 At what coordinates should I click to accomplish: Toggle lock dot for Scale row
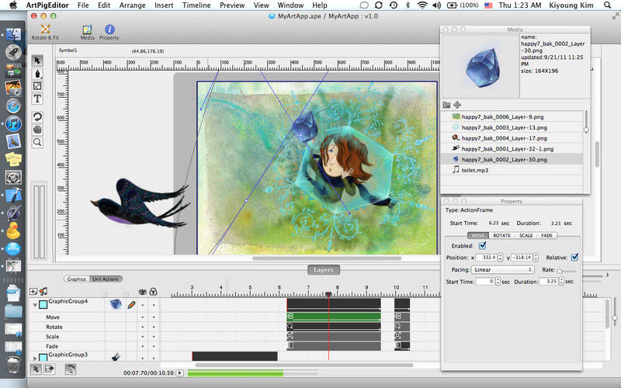(154, 337)
